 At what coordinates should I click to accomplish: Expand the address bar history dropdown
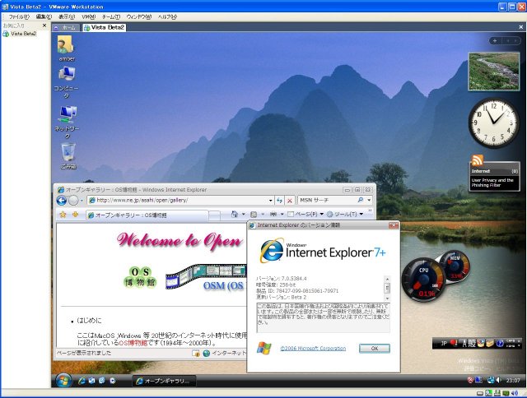click(x=271, y=201)
